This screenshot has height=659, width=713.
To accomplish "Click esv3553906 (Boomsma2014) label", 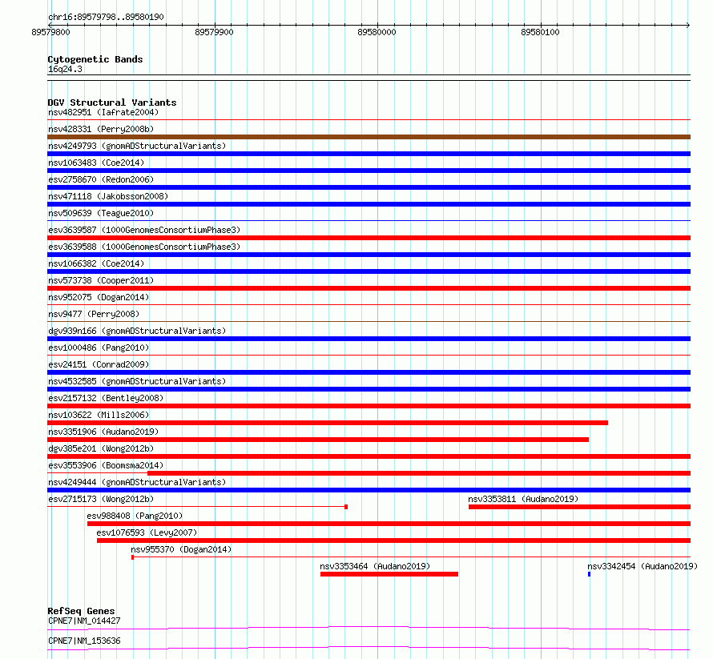I will pyautogui.click(x=106, y=465).
